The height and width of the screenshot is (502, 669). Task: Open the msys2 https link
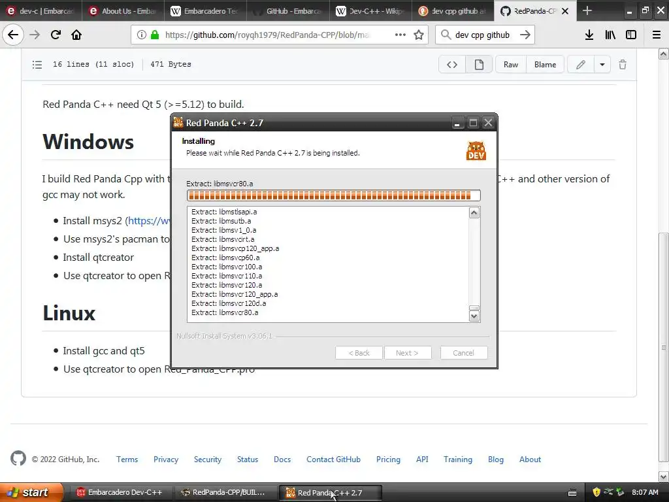(149, 221)
